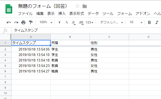Open the 表示 menu

(x=51, y=14)
